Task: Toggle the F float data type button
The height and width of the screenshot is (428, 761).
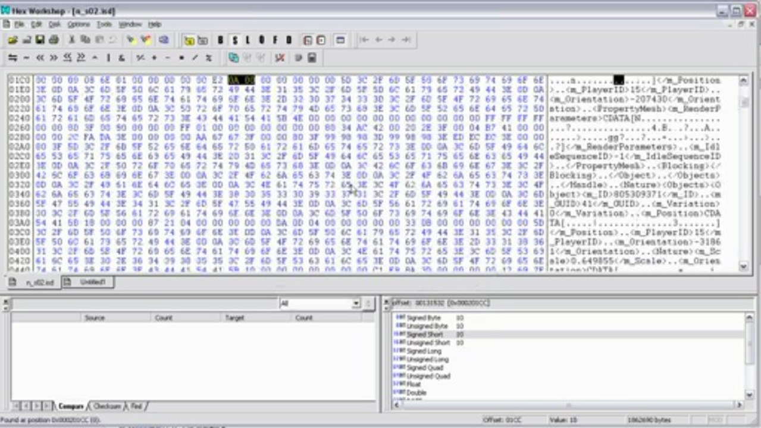Action: pyautogui.click(x=275, y=40)
